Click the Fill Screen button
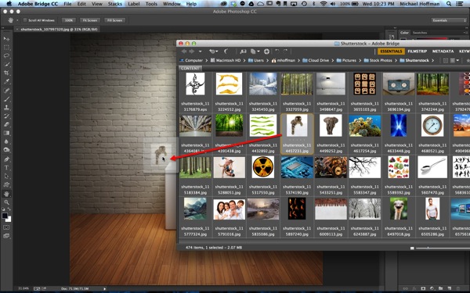This screenshot has width=470, height=293. pos(114,20)
